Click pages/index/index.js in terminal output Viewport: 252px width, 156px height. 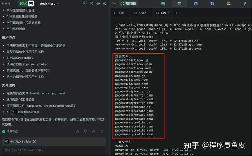click(x=132, y=60)
